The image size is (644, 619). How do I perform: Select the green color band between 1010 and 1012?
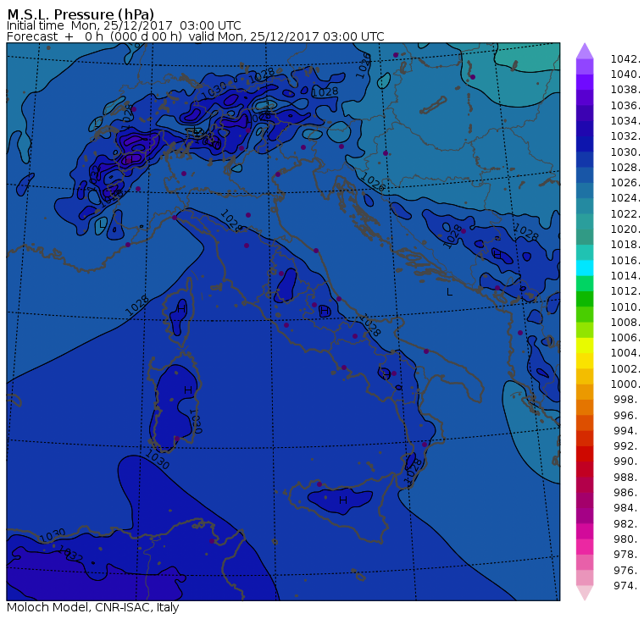tap(585, 299)
